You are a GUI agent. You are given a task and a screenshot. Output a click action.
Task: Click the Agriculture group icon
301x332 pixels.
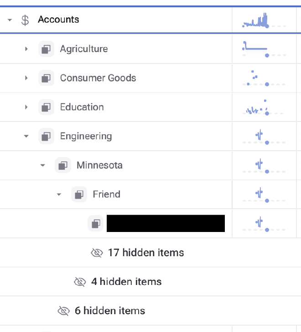[x=46, y=49]
